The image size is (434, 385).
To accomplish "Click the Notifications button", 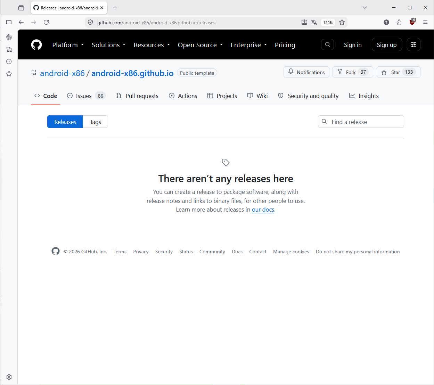I will tap(306, 72).
